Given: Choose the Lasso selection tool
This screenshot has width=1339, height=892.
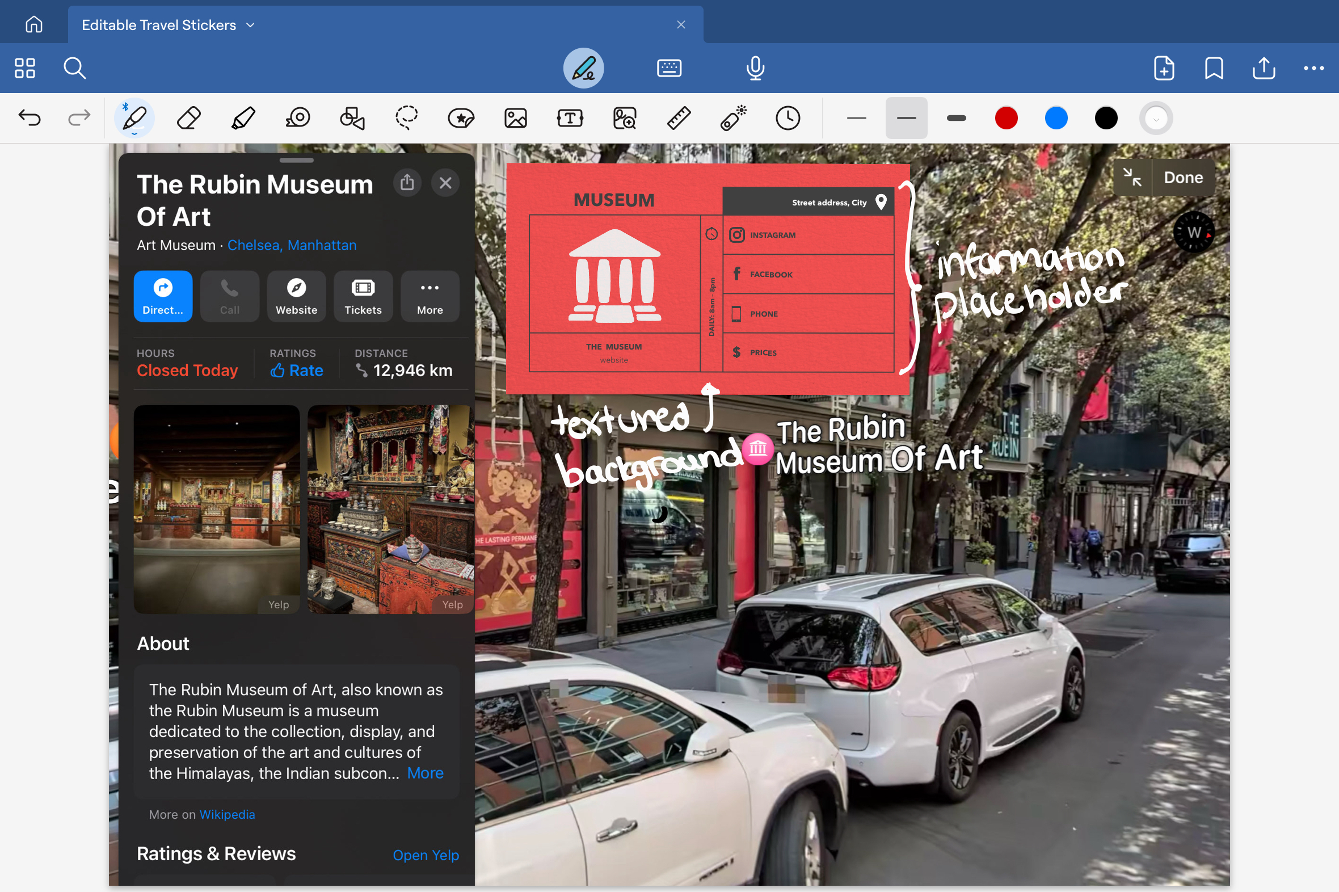Looking at the screenshot, I should [x=407, y=119].
